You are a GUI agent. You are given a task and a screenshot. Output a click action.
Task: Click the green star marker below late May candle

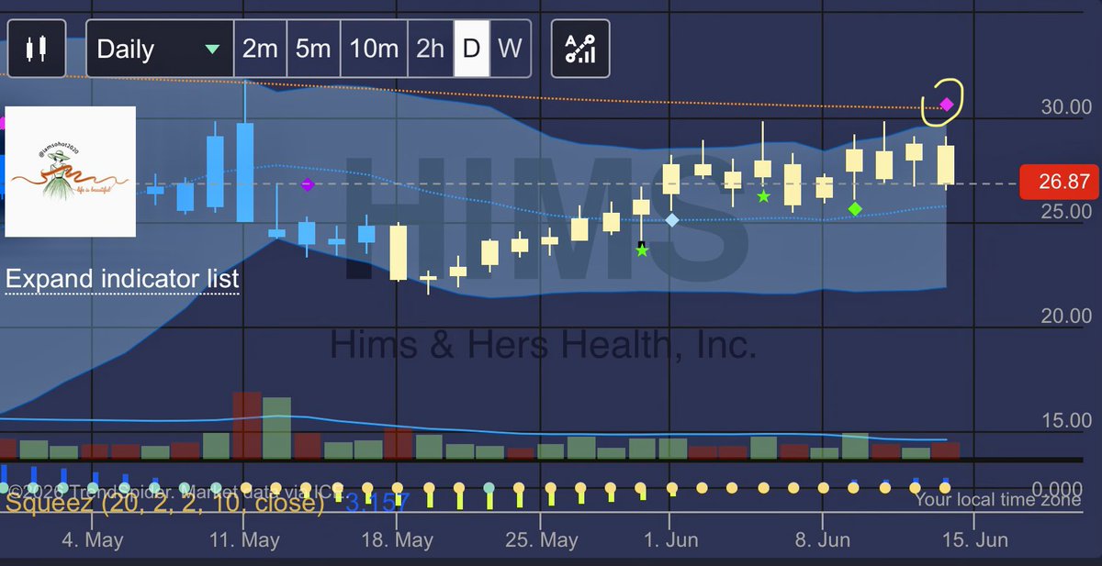(x=642, y=250)
